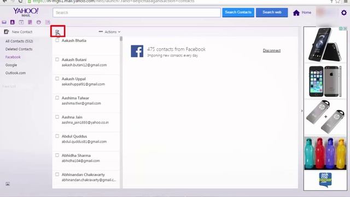The height and width of the screenshot is (197, 350).
Task: Click the ad info icon
Action: (x=341, y=28)
